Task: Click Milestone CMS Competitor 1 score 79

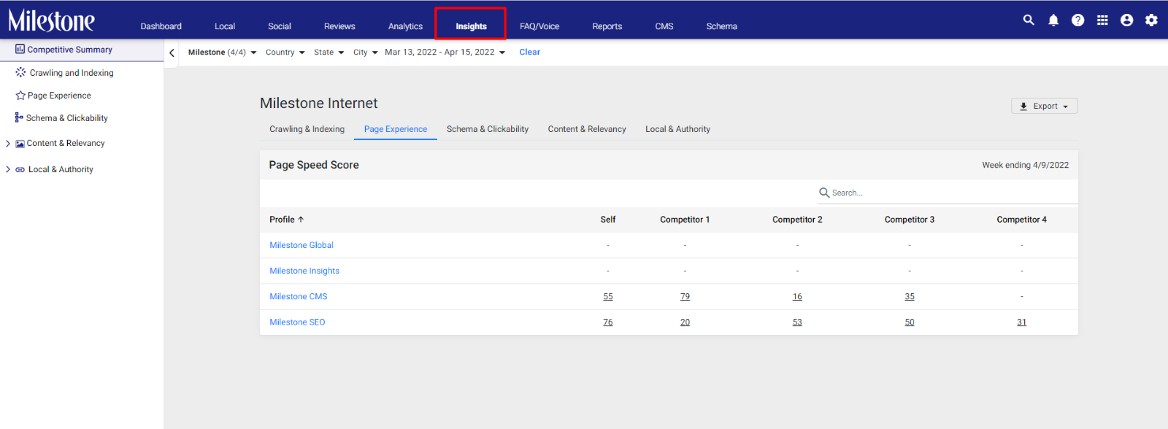Action: 685,297
